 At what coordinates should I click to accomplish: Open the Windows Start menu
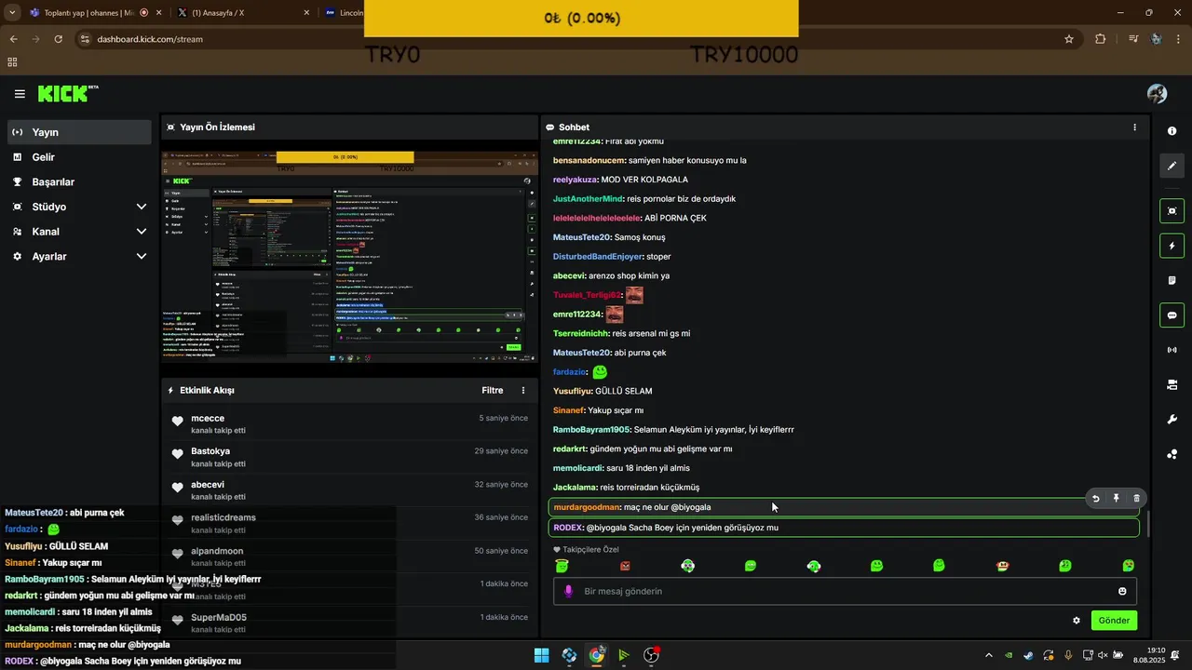(x=541, y=655)
